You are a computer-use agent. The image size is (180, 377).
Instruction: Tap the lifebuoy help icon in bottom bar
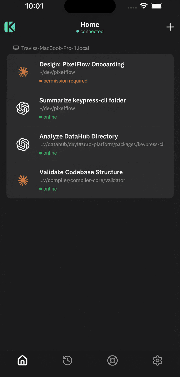coord(112,360)
